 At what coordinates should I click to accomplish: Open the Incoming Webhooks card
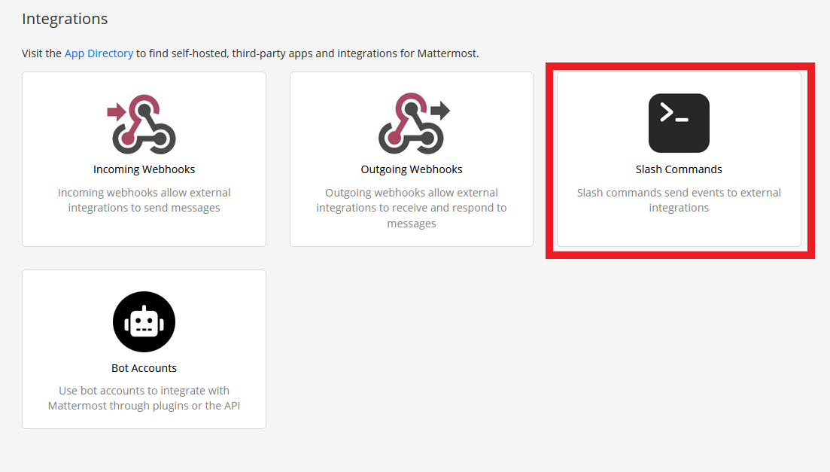point(144,159)
